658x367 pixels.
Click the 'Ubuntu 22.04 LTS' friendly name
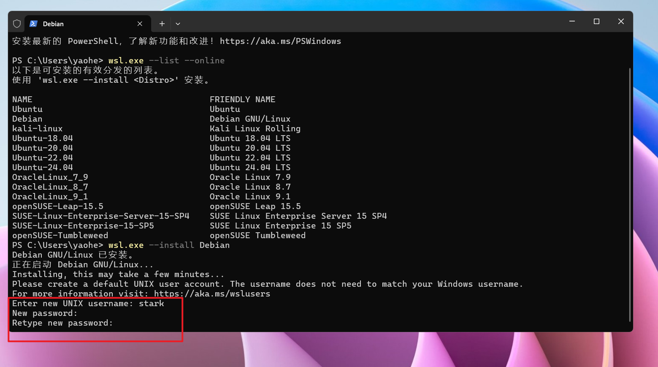pos(250,158)
